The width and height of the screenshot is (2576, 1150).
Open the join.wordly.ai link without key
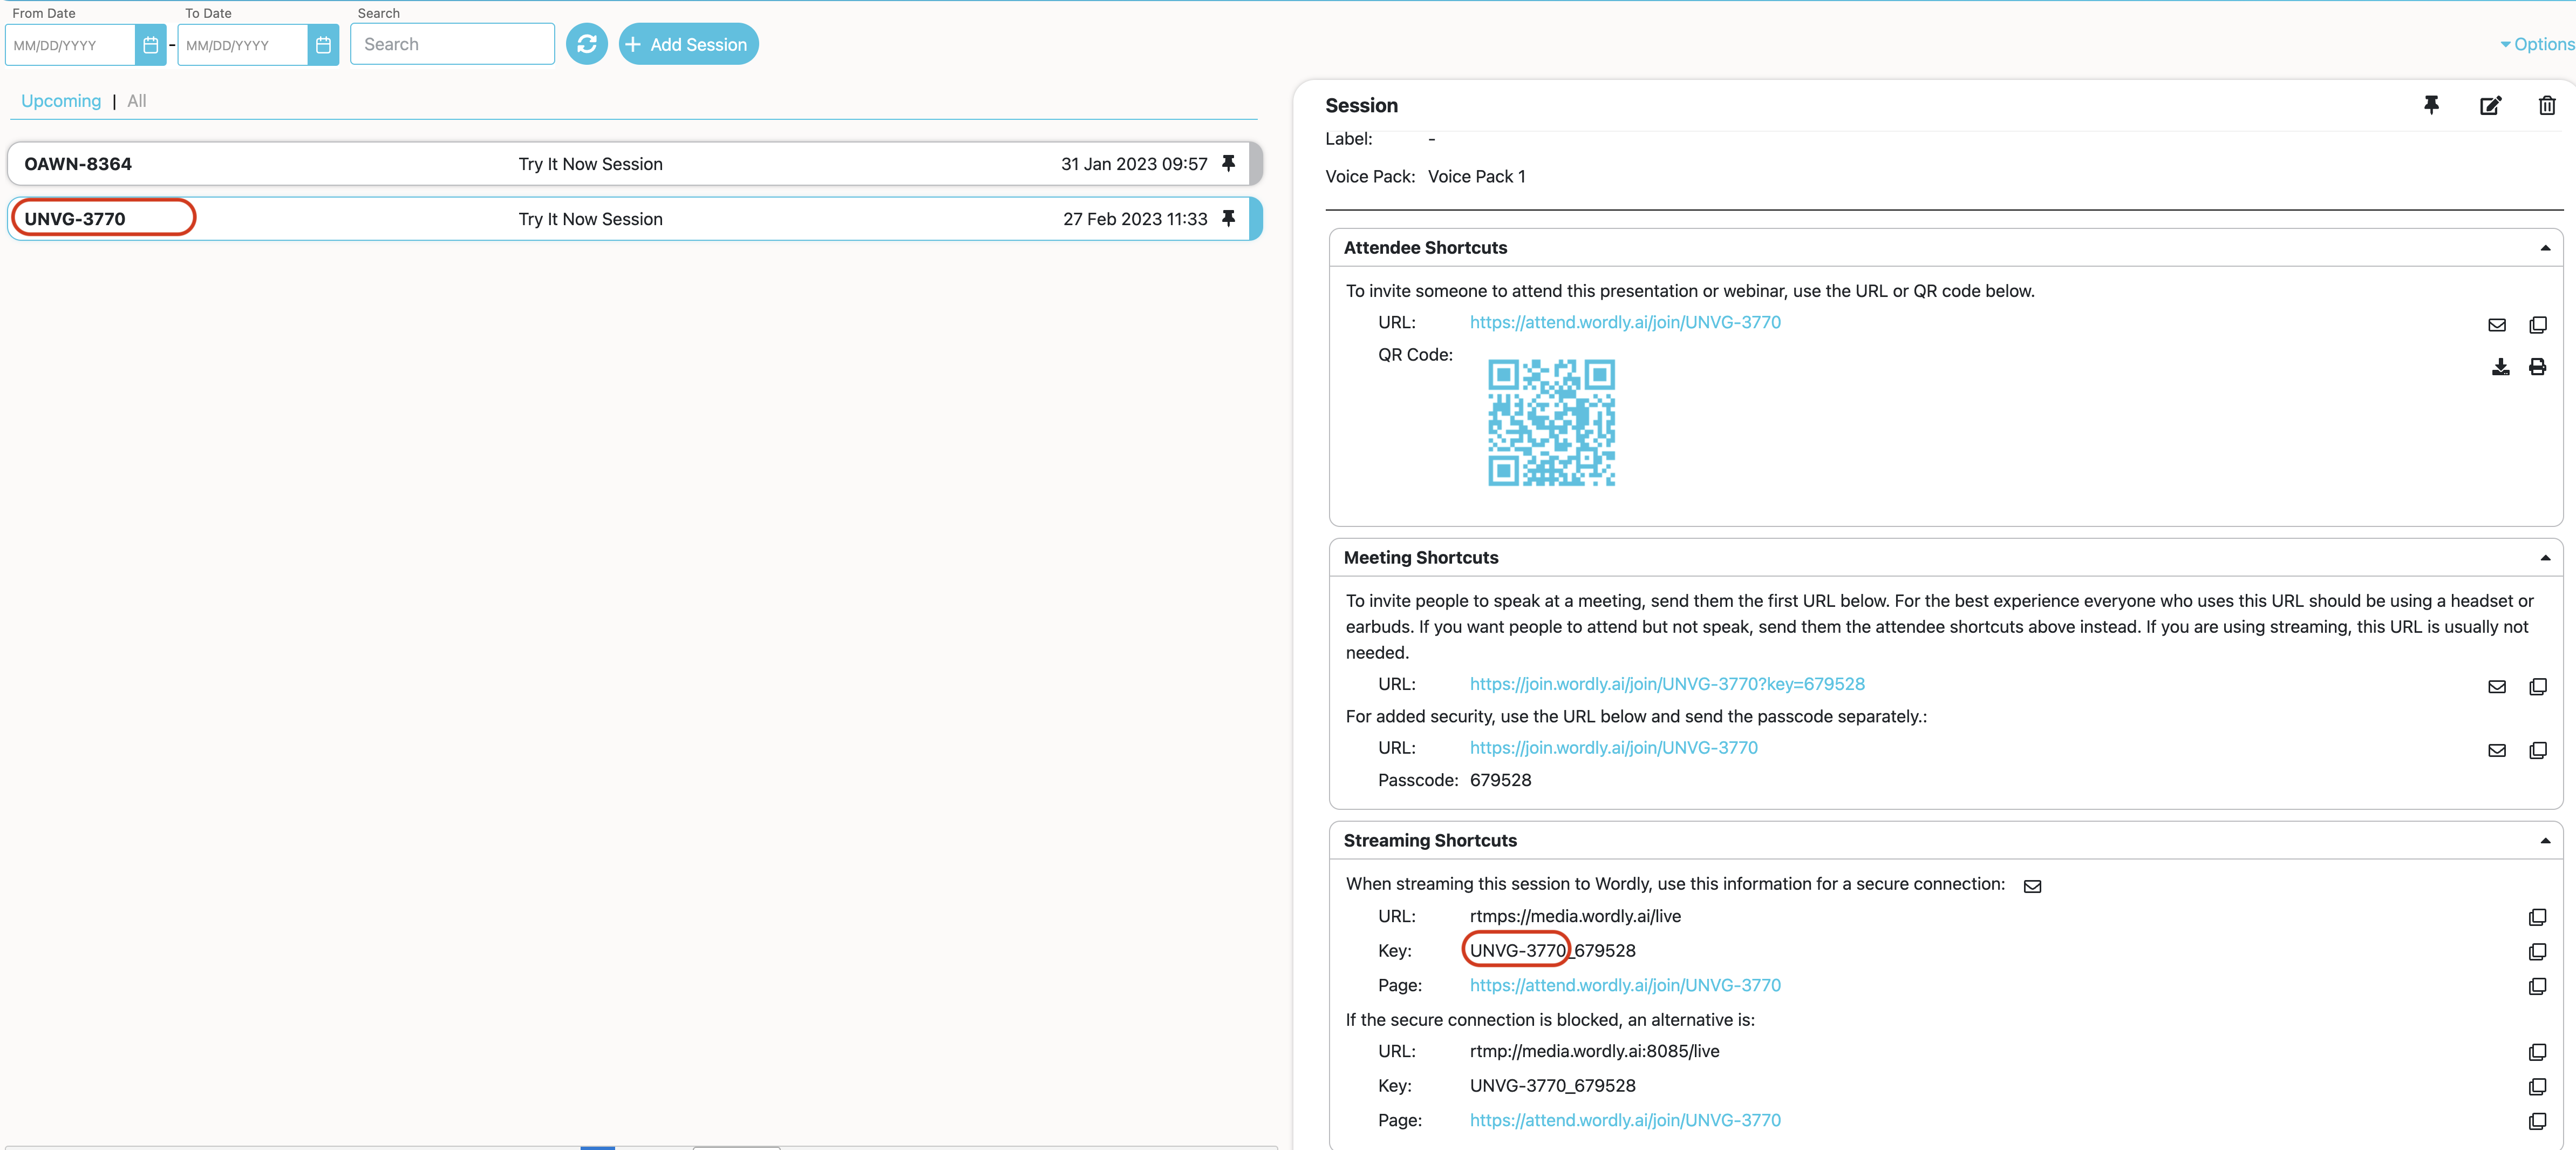pos(1613,748)
